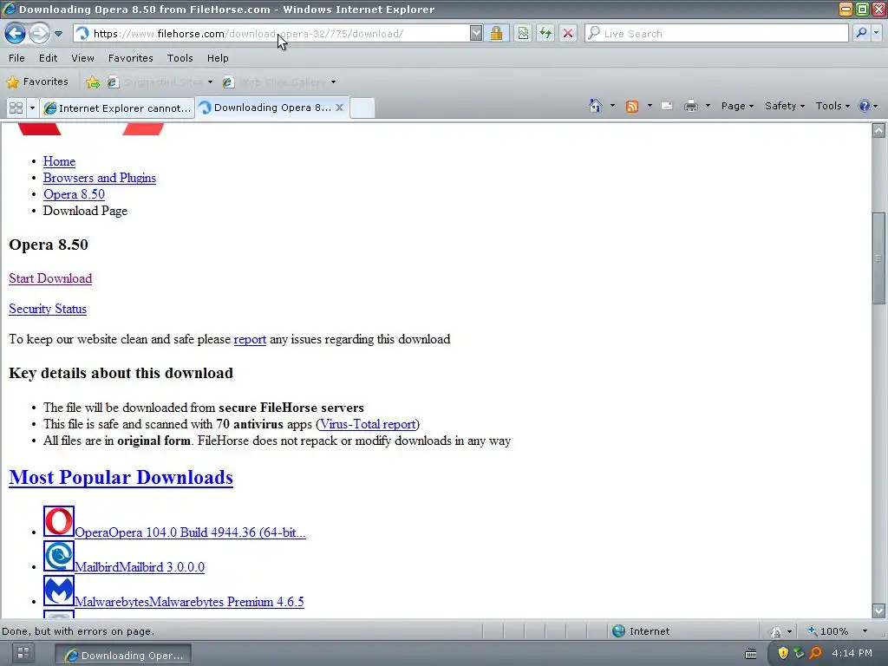
Task: Open the tab list dropdown arrow
Action: pyautogui.click(x=32, y=108)
